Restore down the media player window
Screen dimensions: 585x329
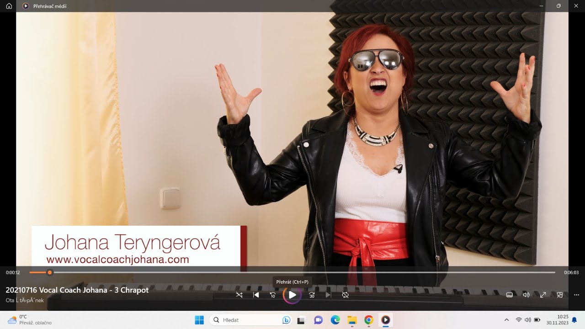point(558,6)
